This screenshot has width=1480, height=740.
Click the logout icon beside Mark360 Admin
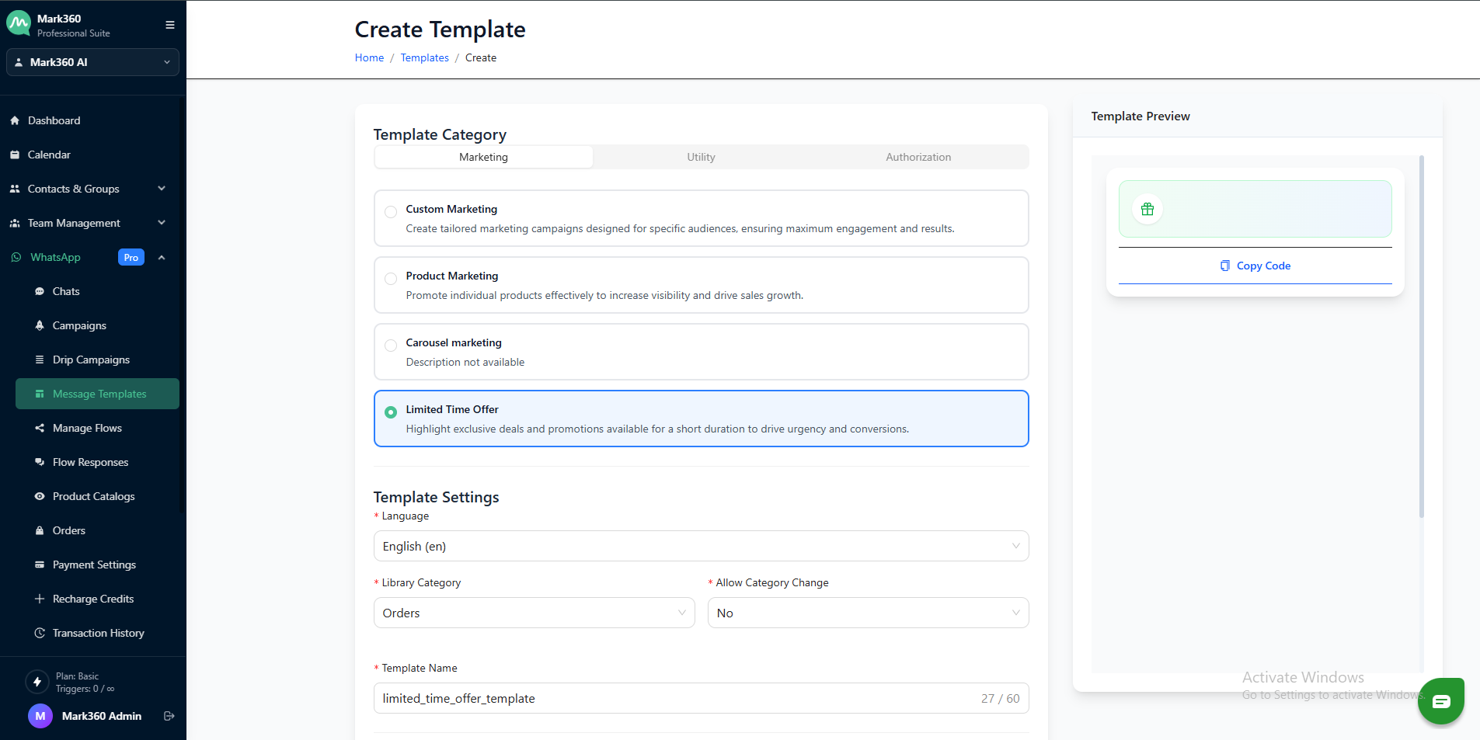click(x=169, y=716)
